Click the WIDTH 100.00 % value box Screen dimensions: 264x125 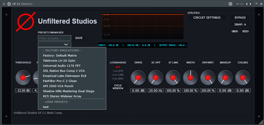[191, 91]
